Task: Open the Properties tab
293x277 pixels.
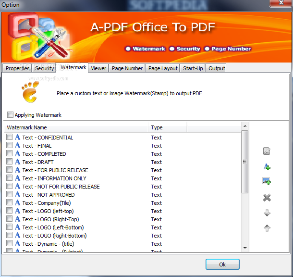Action: (x=18, y=68)
